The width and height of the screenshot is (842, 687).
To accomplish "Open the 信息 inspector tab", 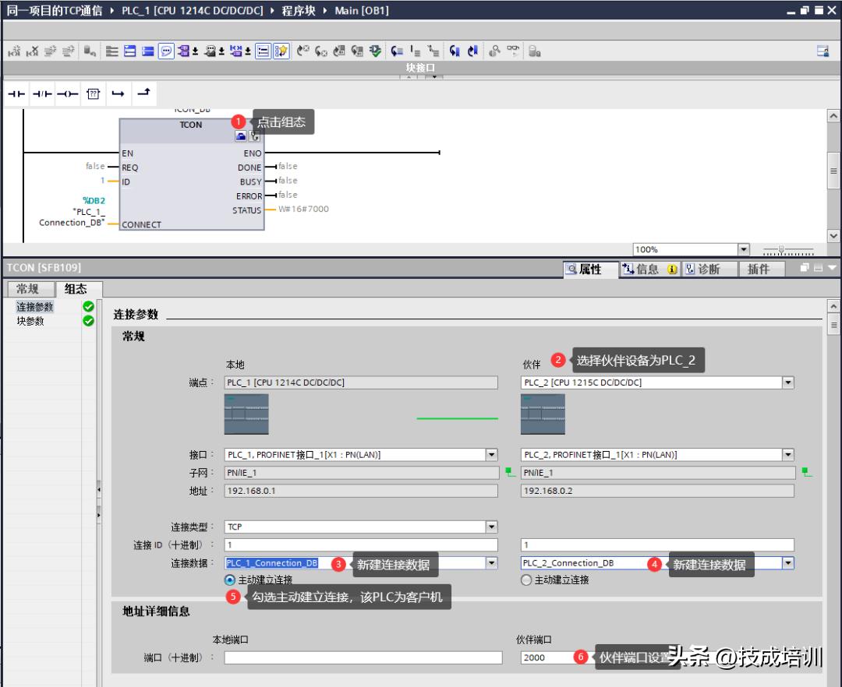I will coord(641,269).
